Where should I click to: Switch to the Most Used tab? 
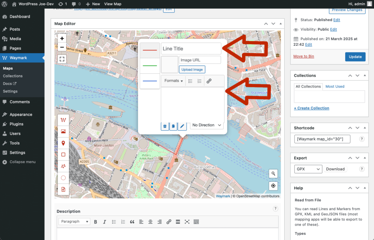(335, 86)
